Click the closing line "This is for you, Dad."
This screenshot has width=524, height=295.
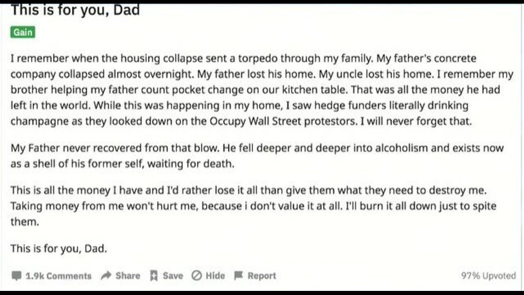[x=59, y=249]
